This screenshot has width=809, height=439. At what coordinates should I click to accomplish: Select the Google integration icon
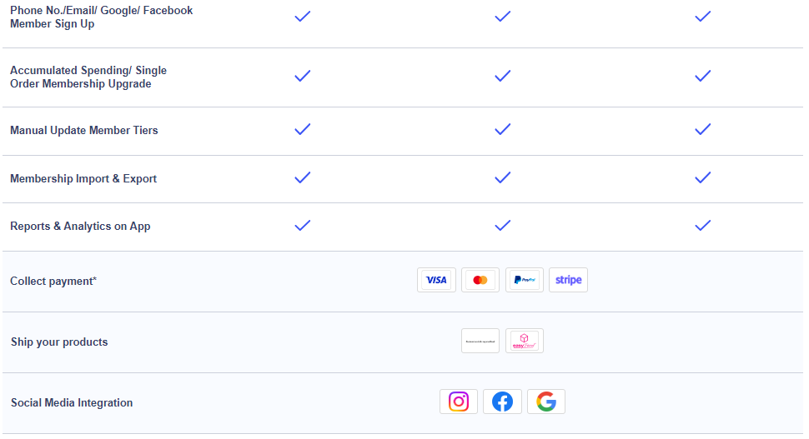546,402
